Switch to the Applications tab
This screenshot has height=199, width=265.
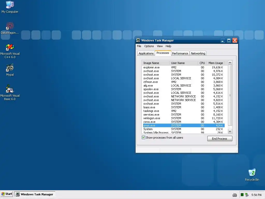146,53
